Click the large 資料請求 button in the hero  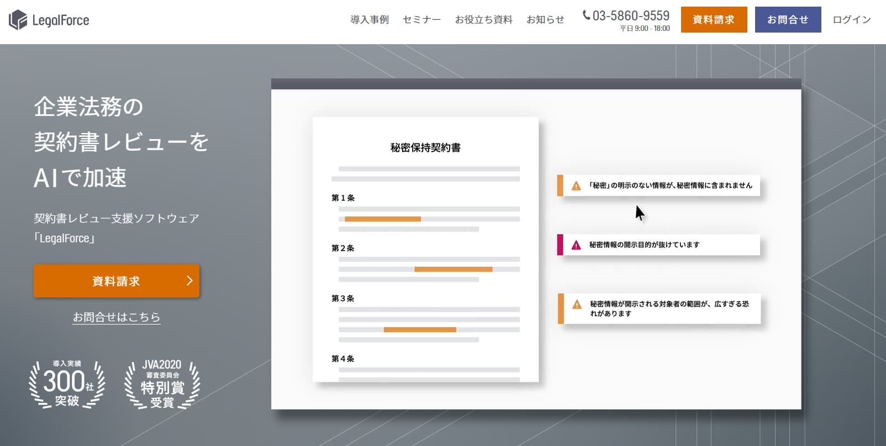point(117,281)
